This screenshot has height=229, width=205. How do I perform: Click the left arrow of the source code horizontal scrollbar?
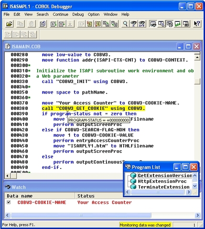[7, 176]
